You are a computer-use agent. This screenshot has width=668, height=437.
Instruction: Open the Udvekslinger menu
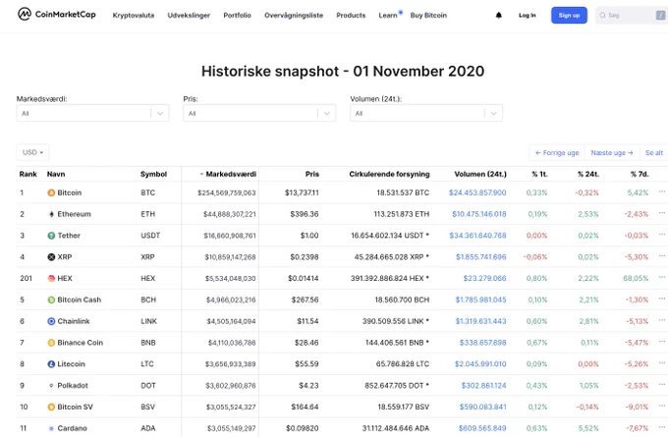point(189,16)
